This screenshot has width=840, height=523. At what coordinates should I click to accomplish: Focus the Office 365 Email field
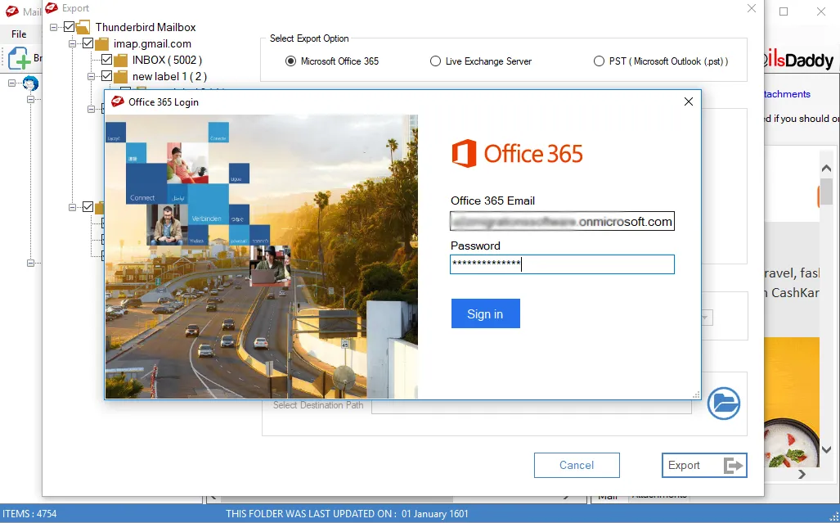tap(562, 221)
